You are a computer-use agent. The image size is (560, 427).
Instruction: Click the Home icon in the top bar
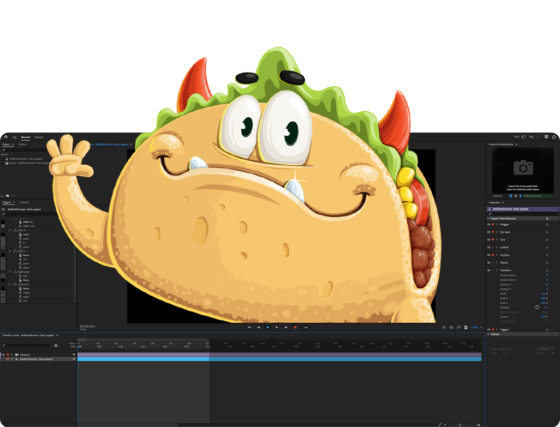[5, 137]
